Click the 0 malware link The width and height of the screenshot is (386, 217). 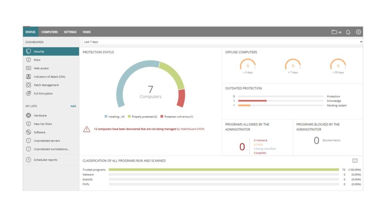click(x=260, y=141)
